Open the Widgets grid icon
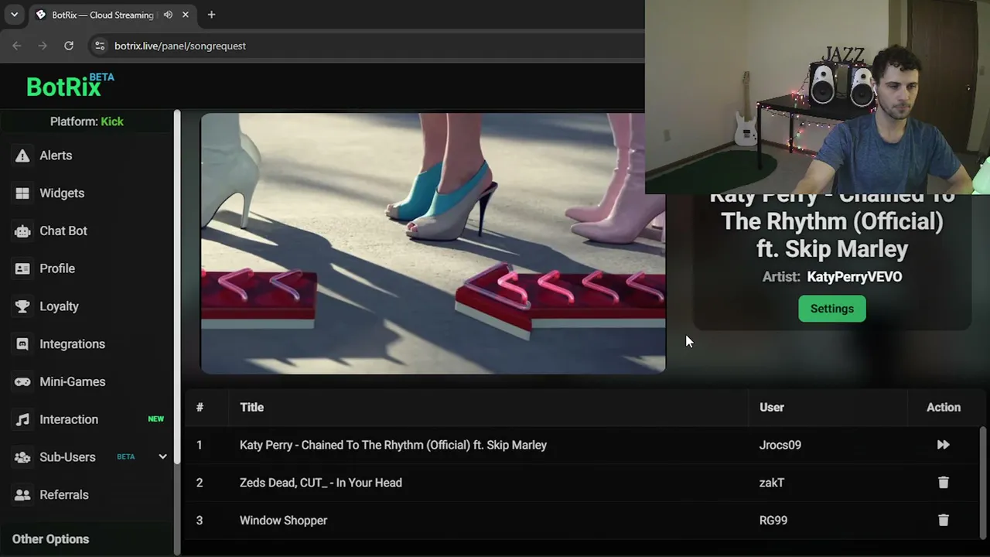Image resolution: width=990 pixels, height=557 pixels. (x=22, y=193)
